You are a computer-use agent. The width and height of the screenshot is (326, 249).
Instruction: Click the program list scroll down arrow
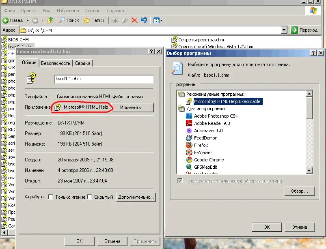[309, 171]
